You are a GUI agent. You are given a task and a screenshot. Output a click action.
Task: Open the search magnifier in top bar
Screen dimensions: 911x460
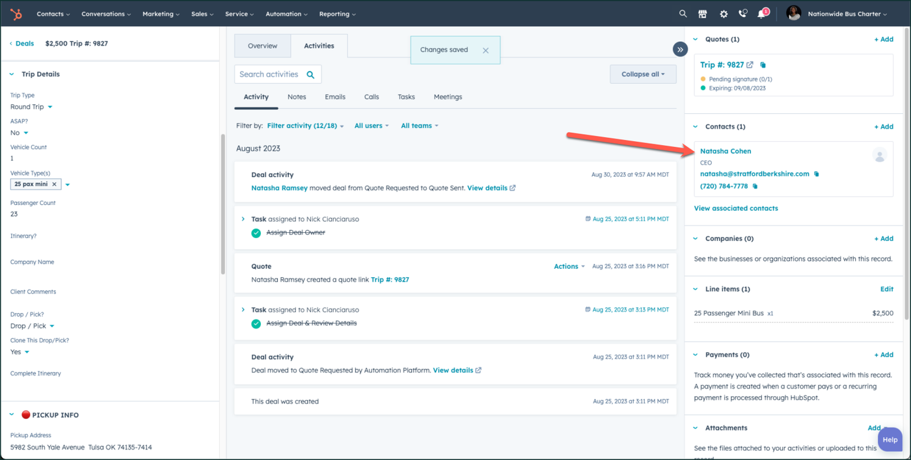point(683,14)
